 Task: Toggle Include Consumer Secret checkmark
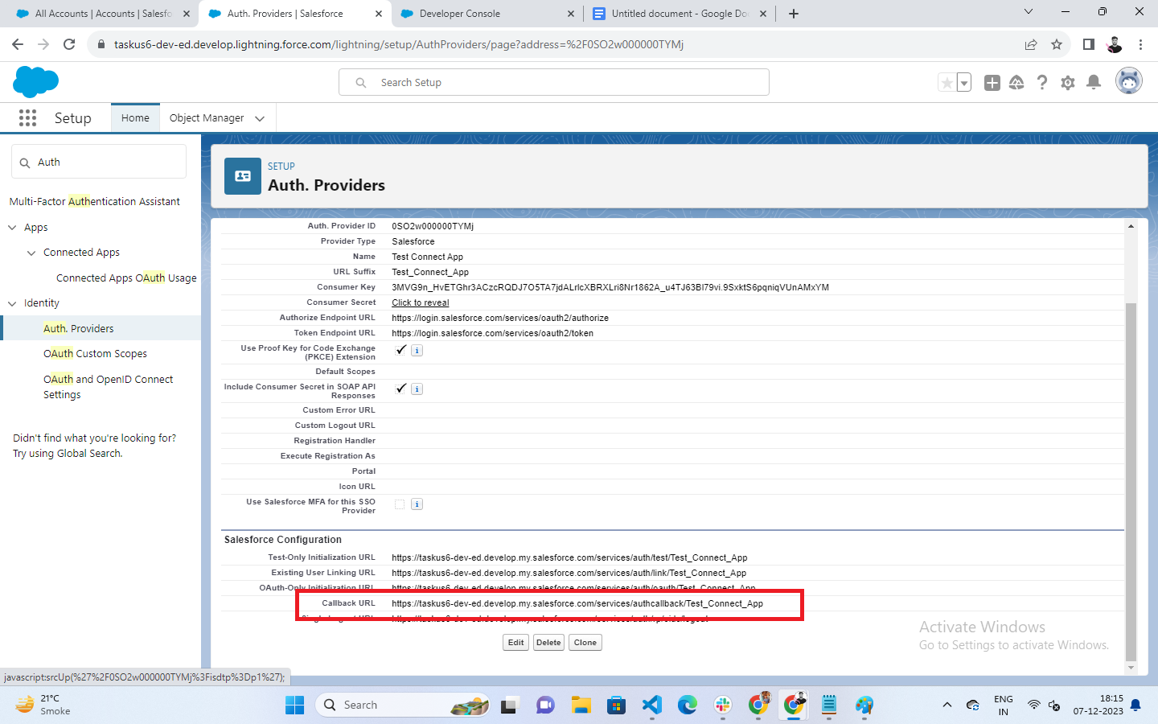click(x=400, y=389)
